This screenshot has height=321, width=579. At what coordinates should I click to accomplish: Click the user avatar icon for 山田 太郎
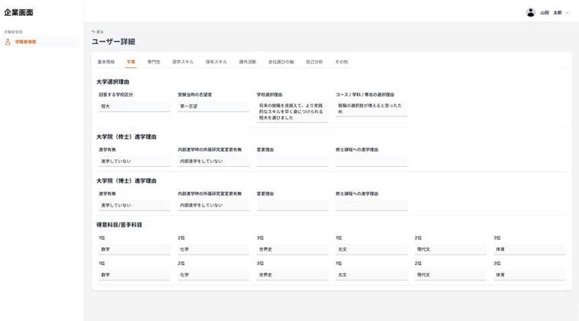(531, 12)
